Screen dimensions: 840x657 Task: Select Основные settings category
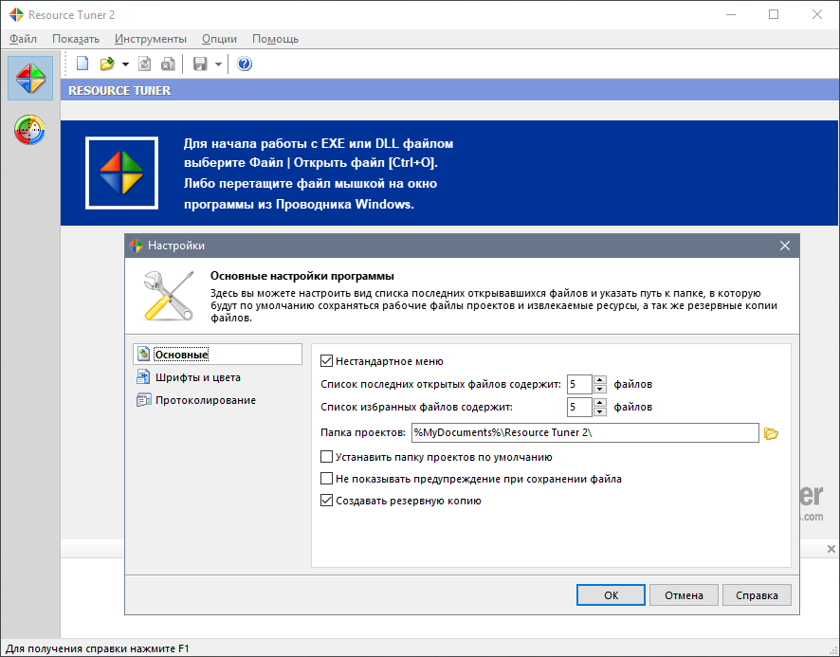(217, 355)
